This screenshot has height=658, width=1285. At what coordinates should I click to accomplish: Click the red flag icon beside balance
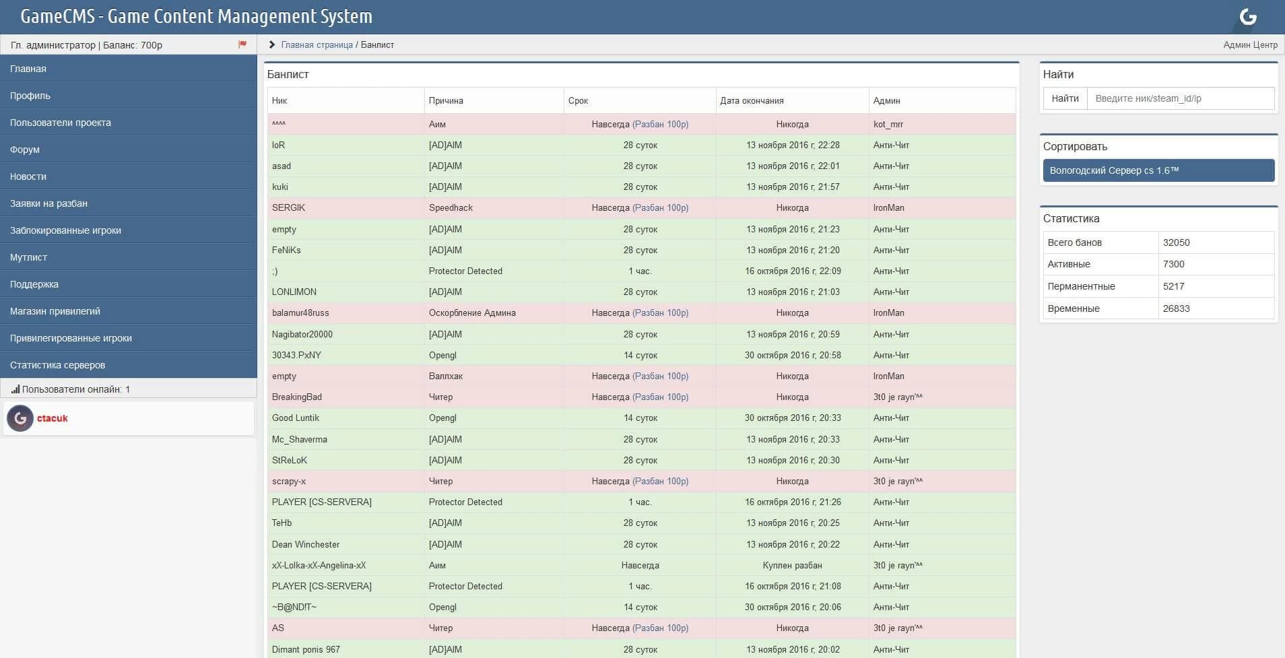point(242,44)
